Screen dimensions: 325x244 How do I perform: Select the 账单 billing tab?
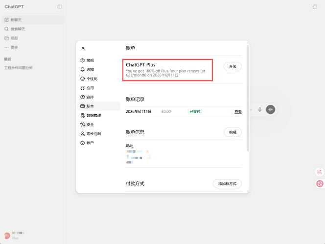[x=99, y=106]
